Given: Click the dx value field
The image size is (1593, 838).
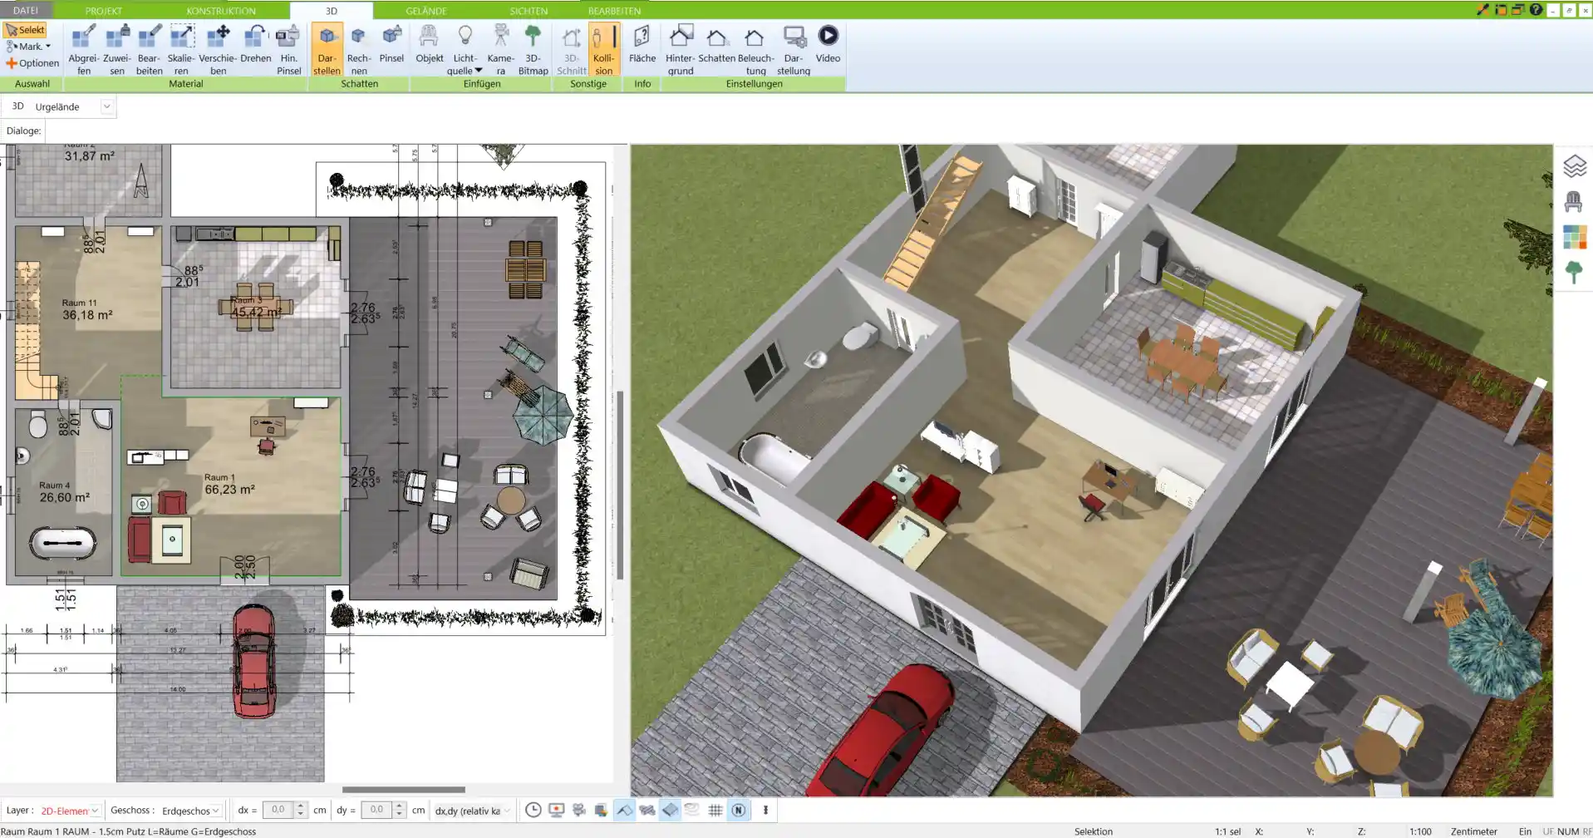Looking at the screenshot, I should (x=278, y=810).
